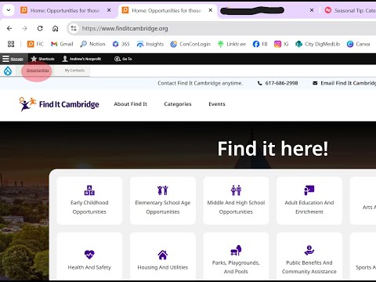Open the Andrew's Nonprofit user menu
The width and height of the screenshot is (376, 282).
coord(81,59)
